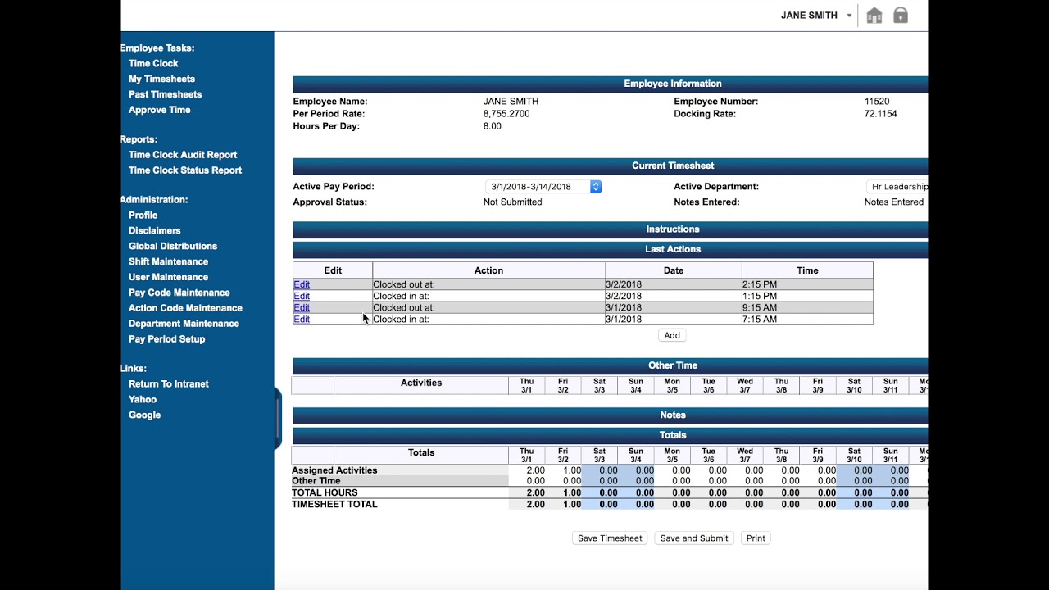The height and width of the screenshot is (590, 1049).
Task: Click the Action column header
Action: tap(488, 270)
